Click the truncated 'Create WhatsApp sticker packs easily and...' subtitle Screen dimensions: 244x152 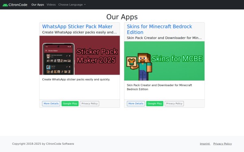tap(79, 32)
